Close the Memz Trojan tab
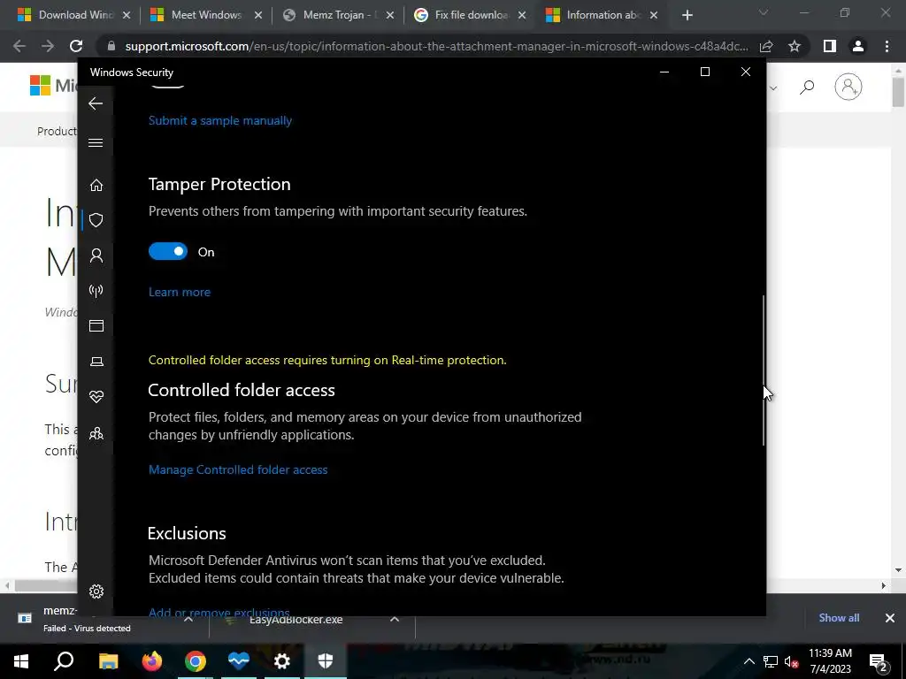 390,16
